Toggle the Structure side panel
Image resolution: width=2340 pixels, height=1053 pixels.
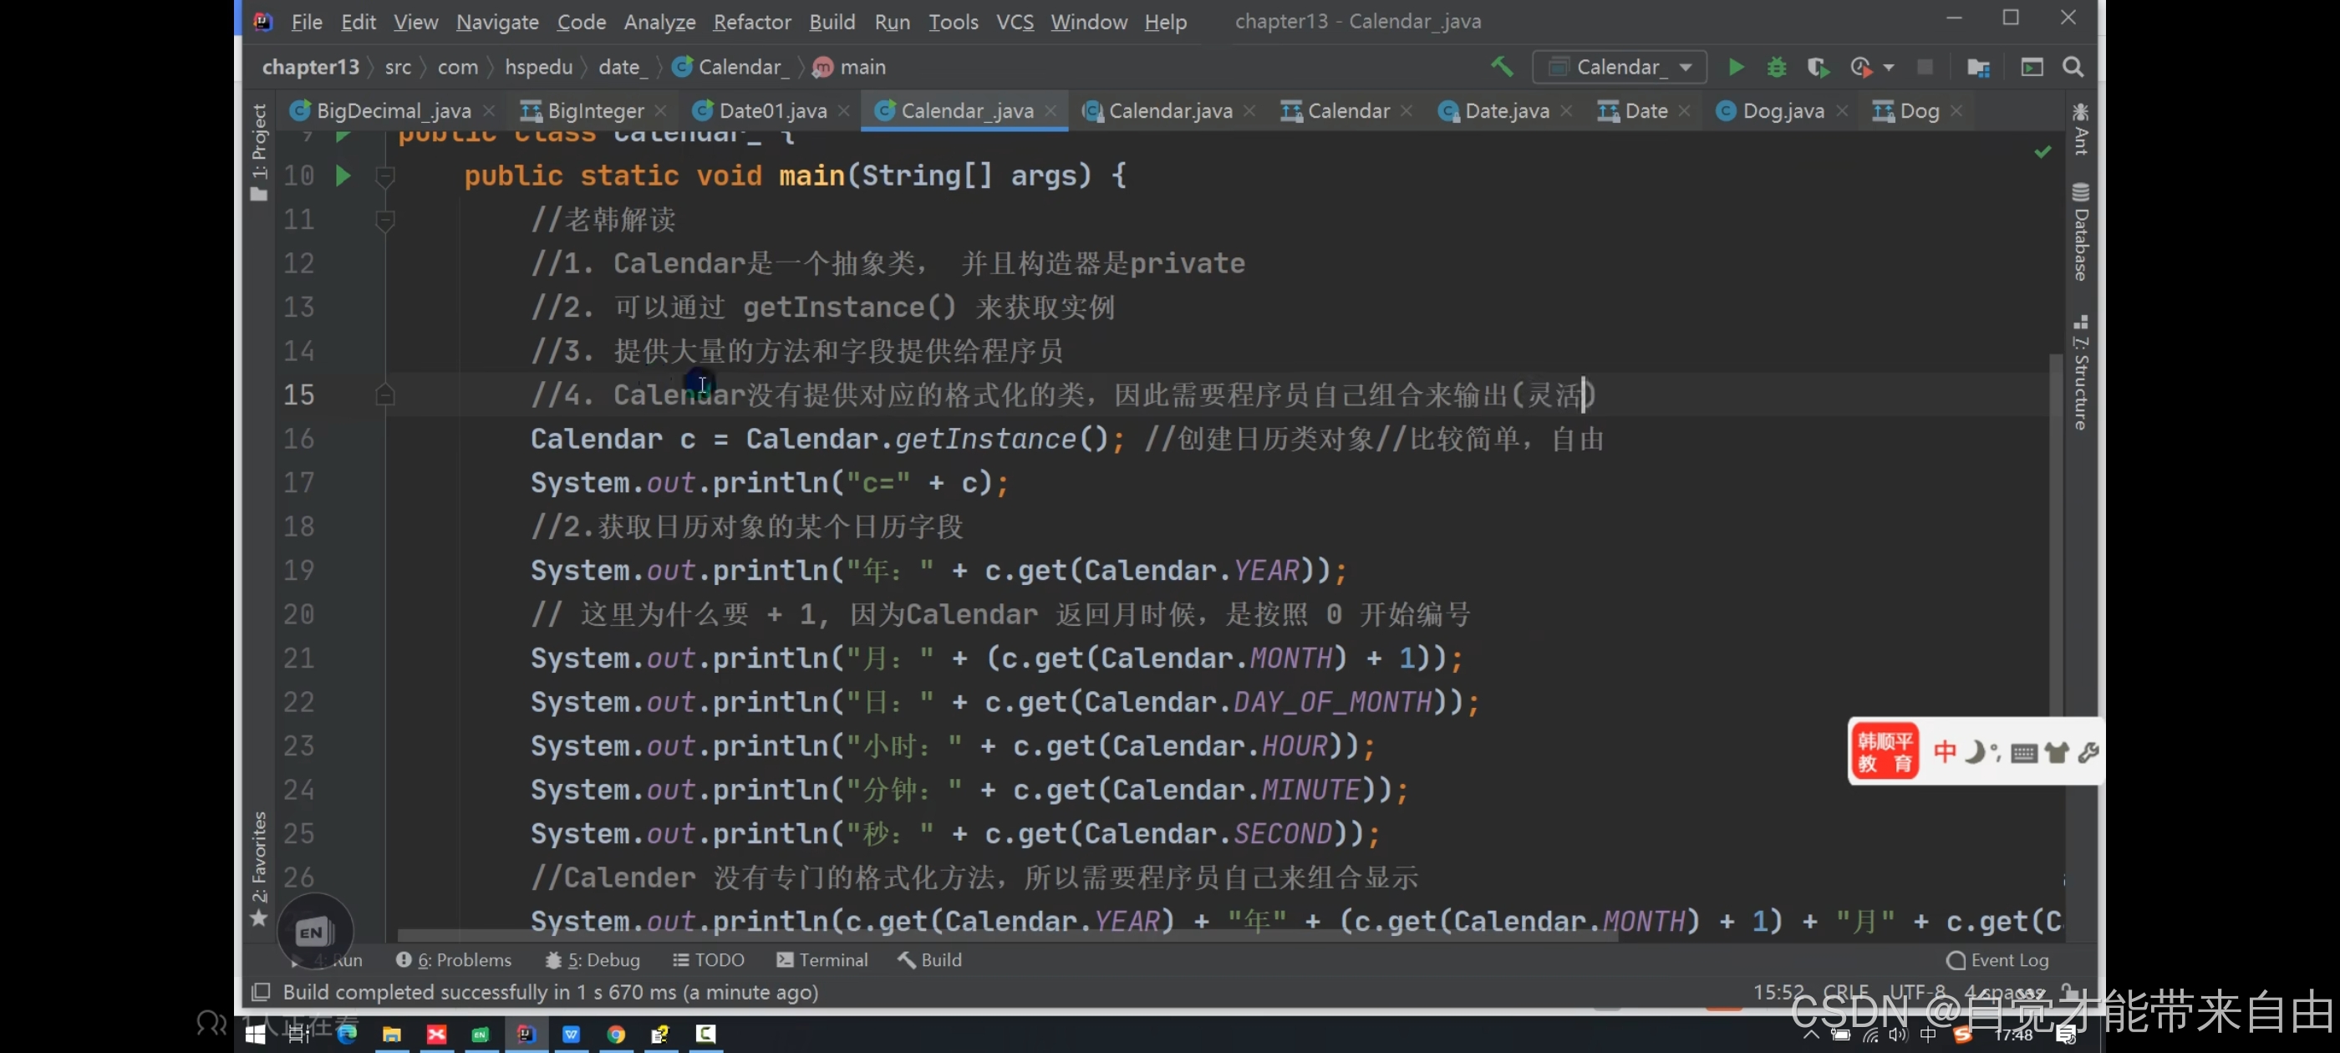[x=2080, y=373]
